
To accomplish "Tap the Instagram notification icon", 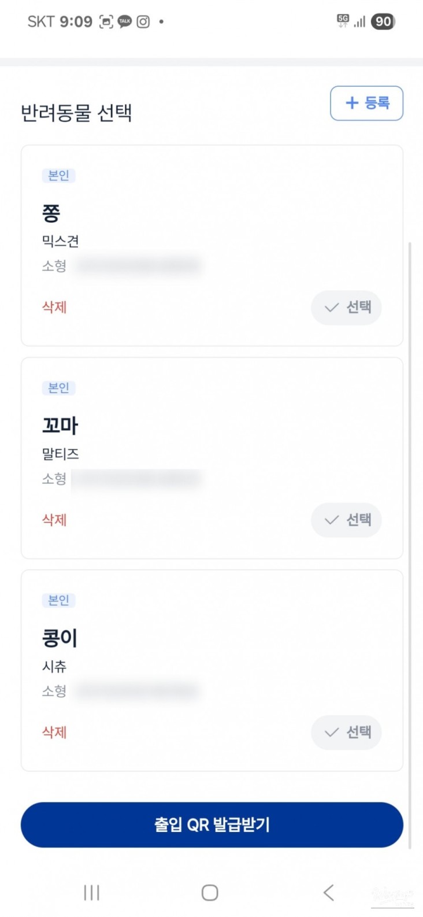I will pos(143,22).
